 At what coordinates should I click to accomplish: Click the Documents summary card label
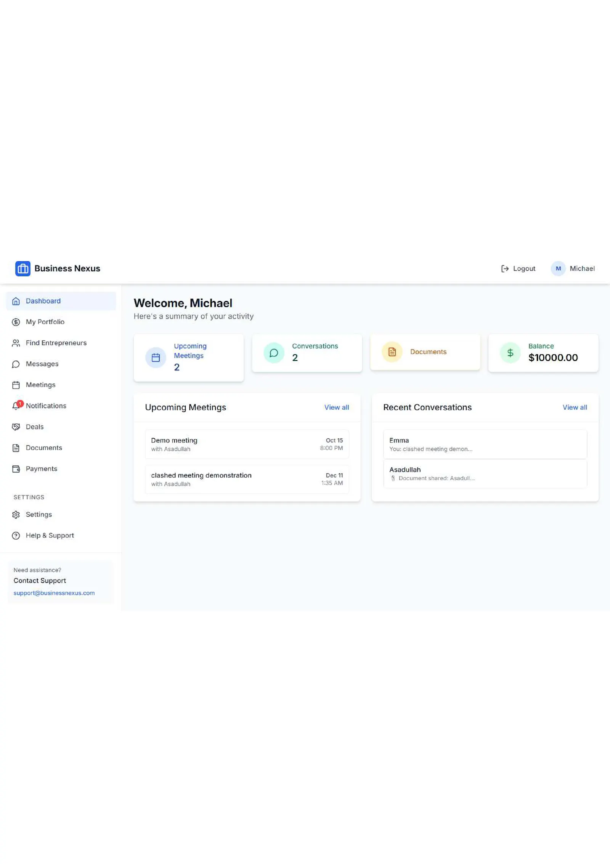point(428,352)
